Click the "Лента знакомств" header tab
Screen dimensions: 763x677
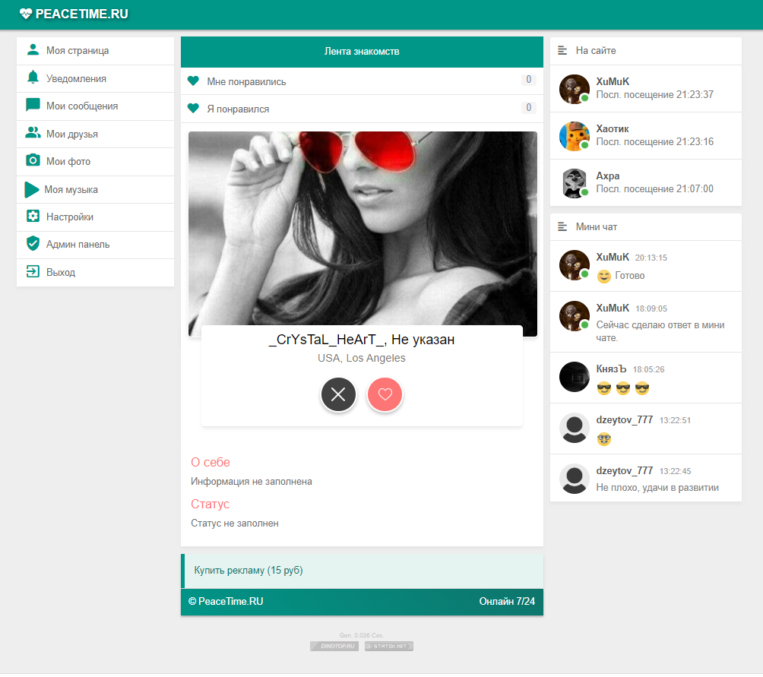point(362,52)
